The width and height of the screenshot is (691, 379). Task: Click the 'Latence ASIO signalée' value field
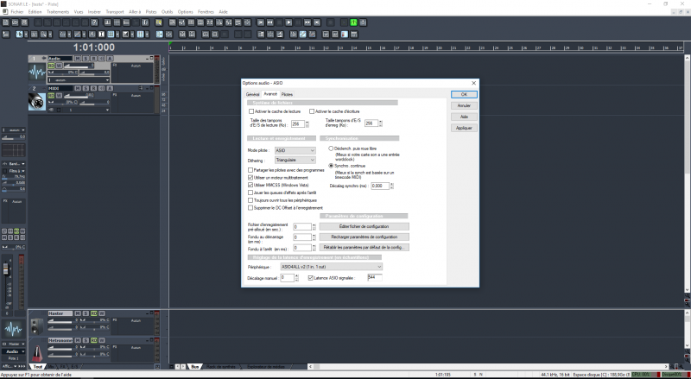[374, 278]
